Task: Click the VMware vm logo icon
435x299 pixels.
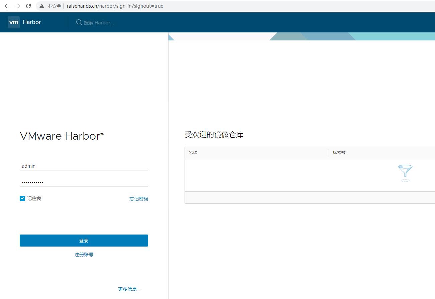Action: click(x=14, y=22)
